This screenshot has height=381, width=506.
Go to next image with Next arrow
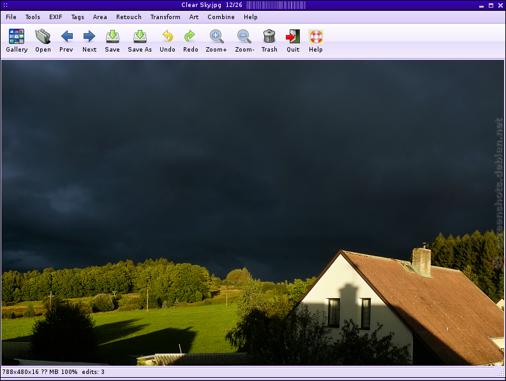point(89,36)
